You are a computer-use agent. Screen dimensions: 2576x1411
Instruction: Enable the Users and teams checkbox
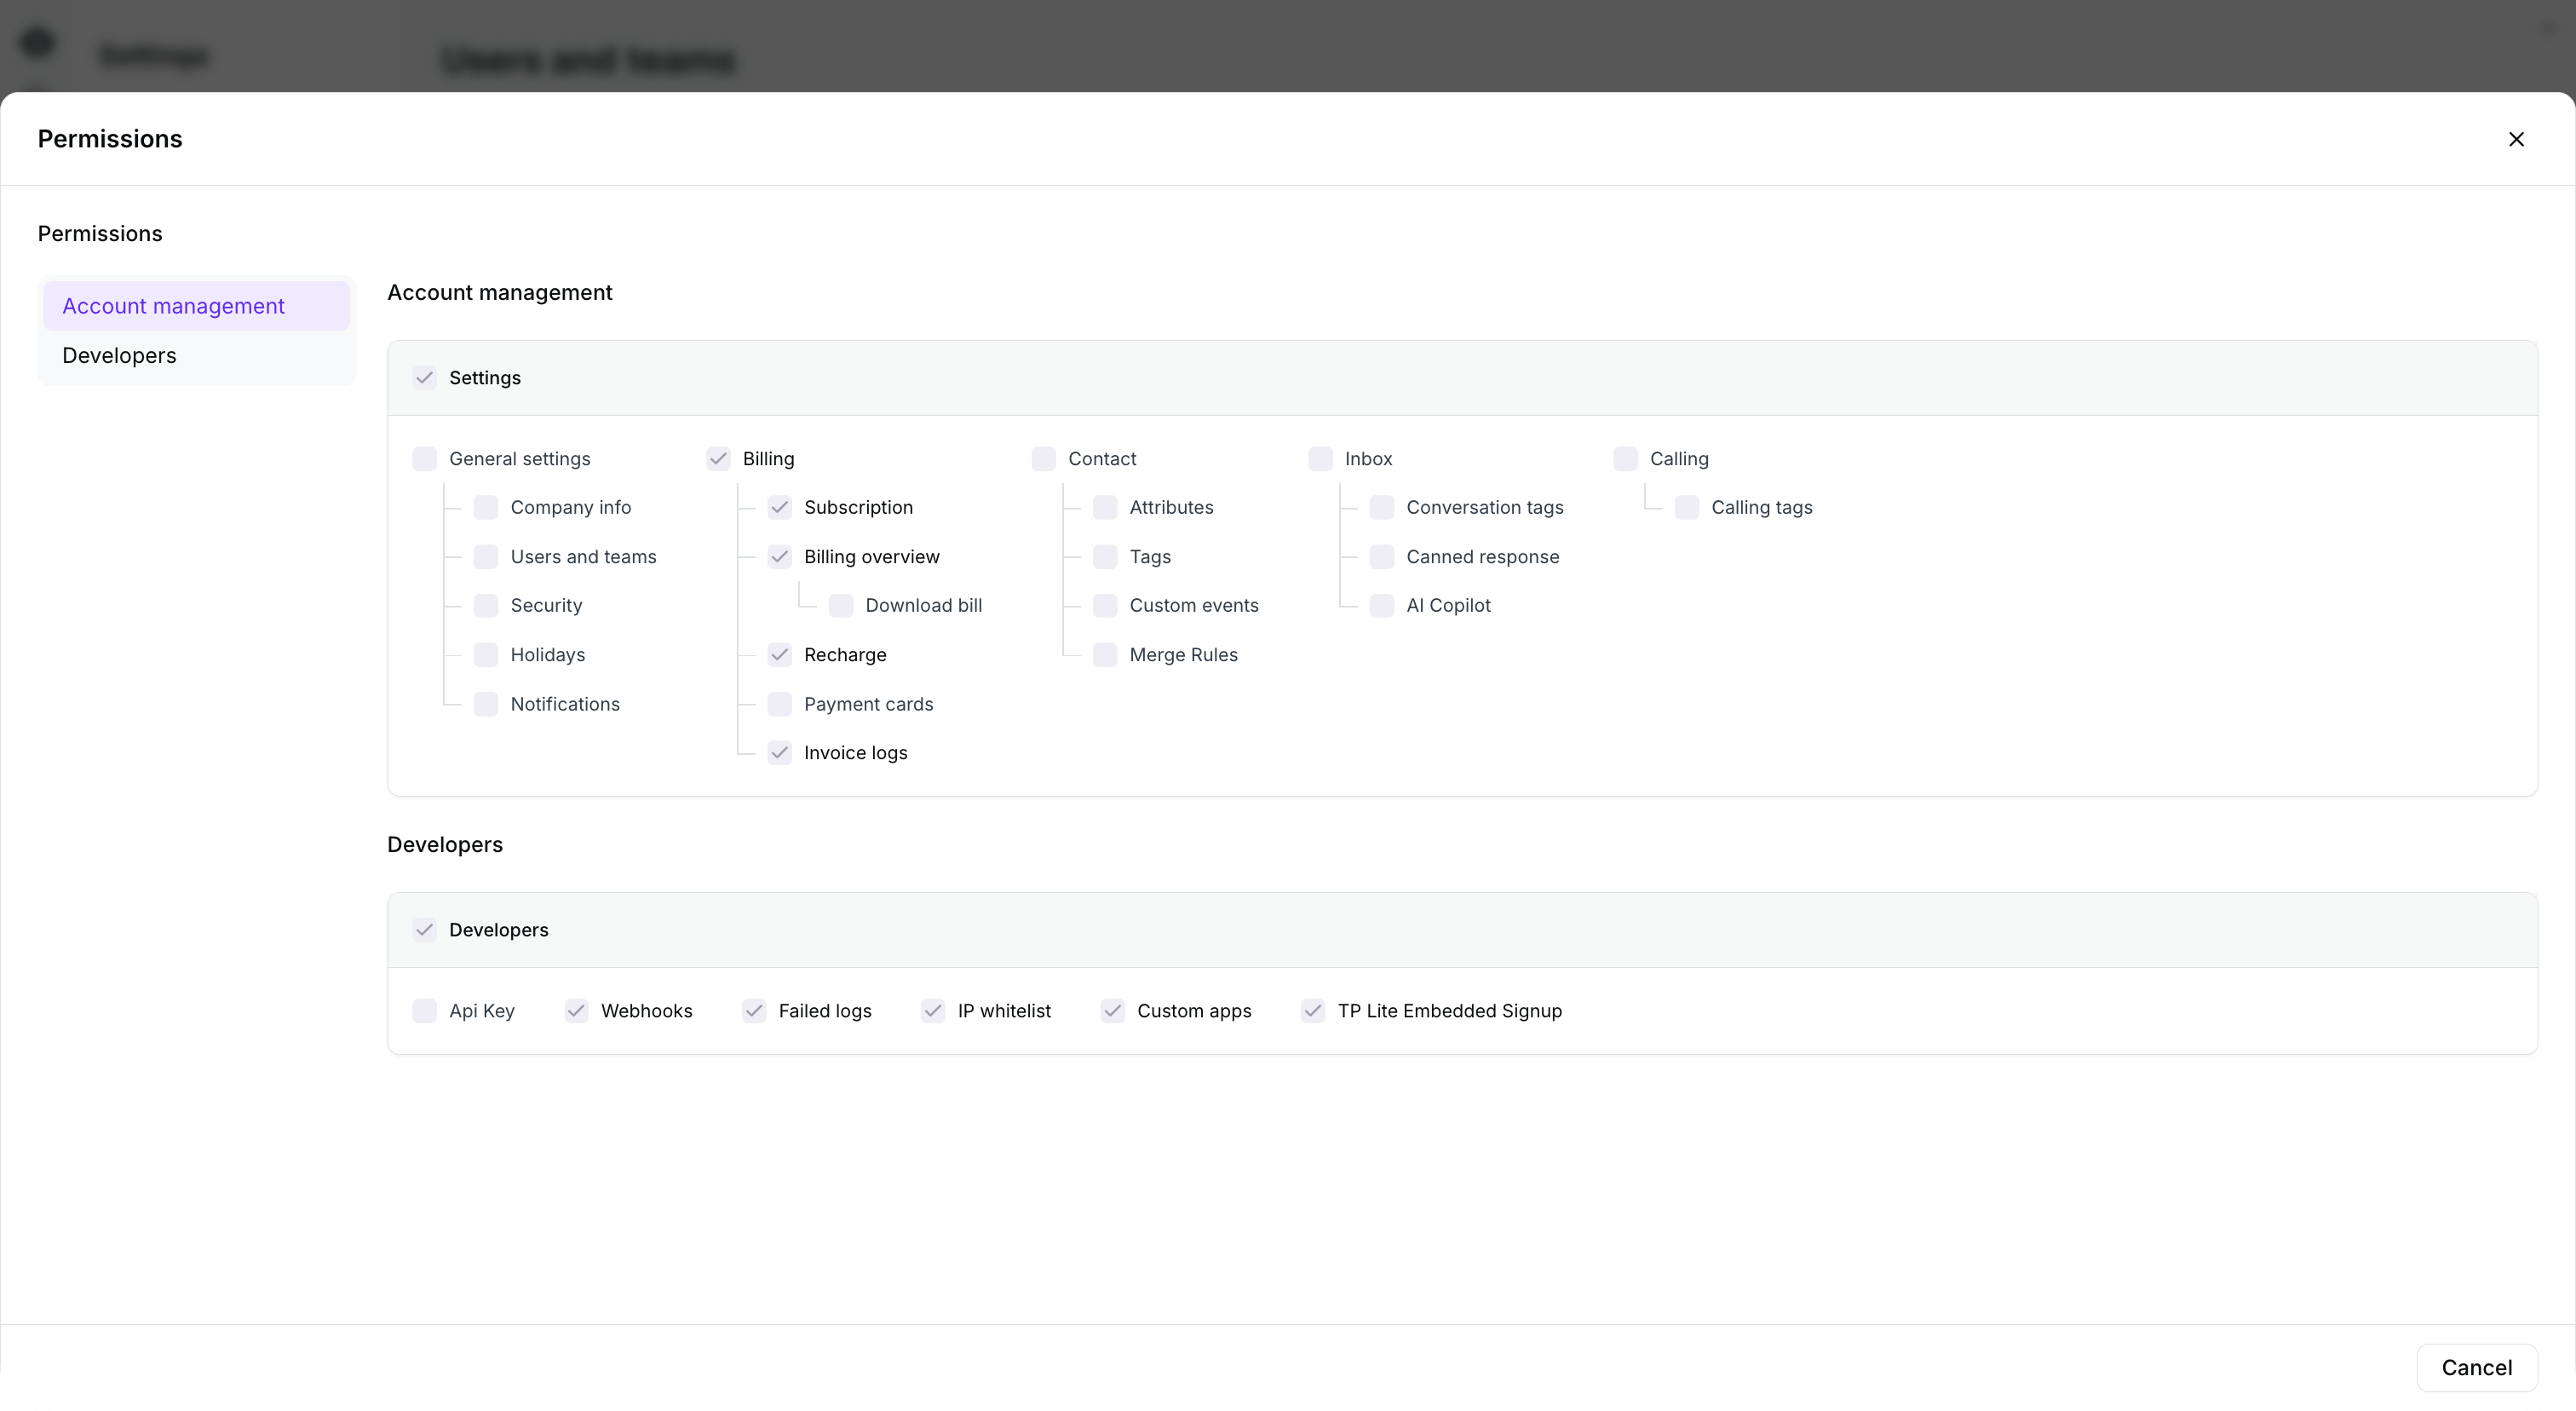[x=486, y=557]
